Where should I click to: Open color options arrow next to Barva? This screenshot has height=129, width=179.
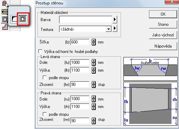point(115,20)
